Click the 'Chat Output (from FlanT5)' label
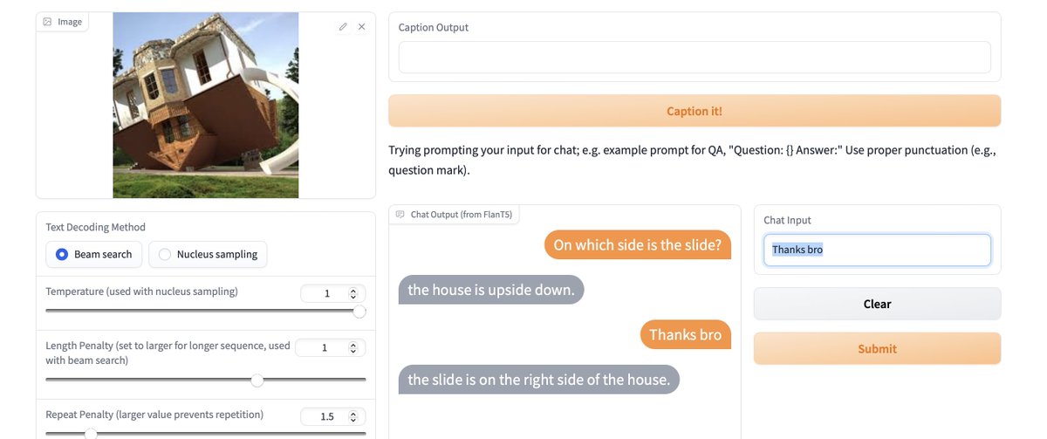The width and height of the screenshot is (1047, 439). [x=463, y=214]
